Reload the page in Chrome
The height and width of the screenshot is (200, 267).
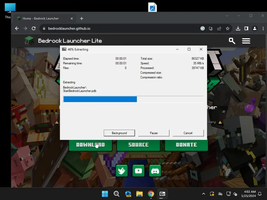[x=34, y=28]
